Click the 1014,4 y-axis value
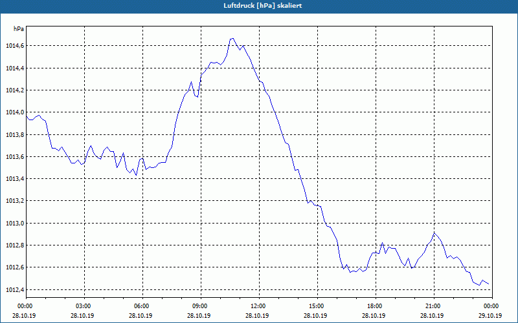This screenshot has width=518, height=323. pos(15,68)
